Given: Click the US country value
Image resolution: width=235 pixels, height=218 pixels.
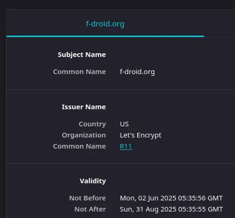Looking at the screenshot, I should click(x=124, y=124).
